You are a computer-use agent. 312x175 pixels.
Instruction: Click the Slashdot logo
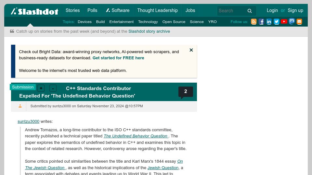(x=35, y=11)
